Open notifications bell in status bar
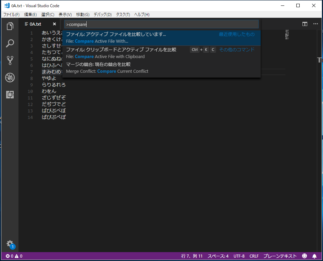 [x=314, y=256]
